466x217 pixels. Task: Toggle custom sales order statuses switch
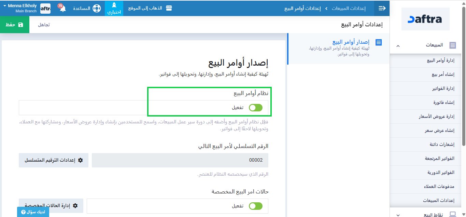pyautogui.click(x=256, y=206)
